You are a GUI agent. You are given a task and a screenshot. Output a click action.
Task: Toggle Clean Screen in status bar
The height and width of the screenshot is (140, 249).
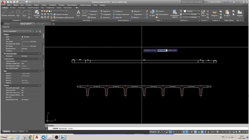244,132
